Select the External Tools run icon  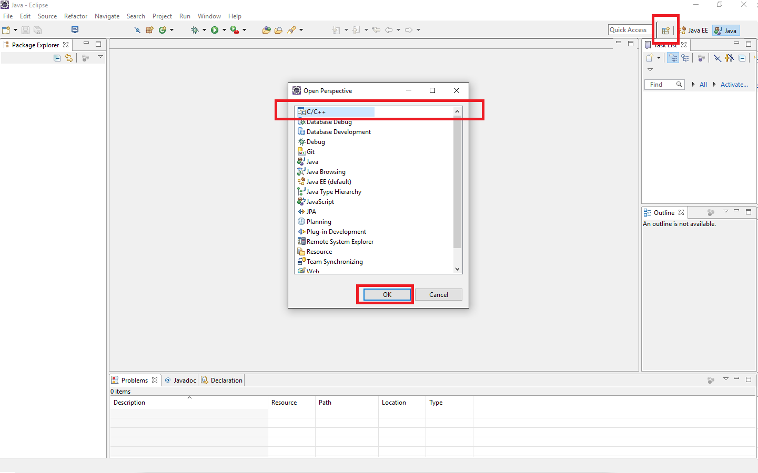(x=234, y=30)
